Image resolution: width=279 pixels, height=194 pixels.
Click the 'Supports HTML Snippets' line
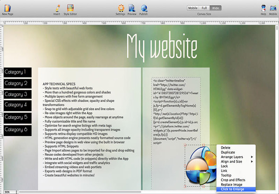point(61,146)
